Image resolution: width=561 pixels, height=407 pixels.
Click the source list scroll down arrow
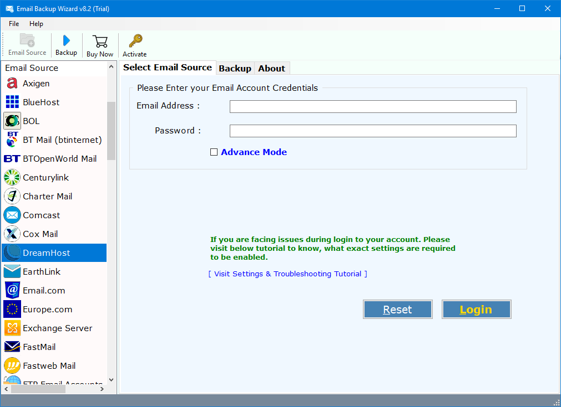click(x=112, y=379)
